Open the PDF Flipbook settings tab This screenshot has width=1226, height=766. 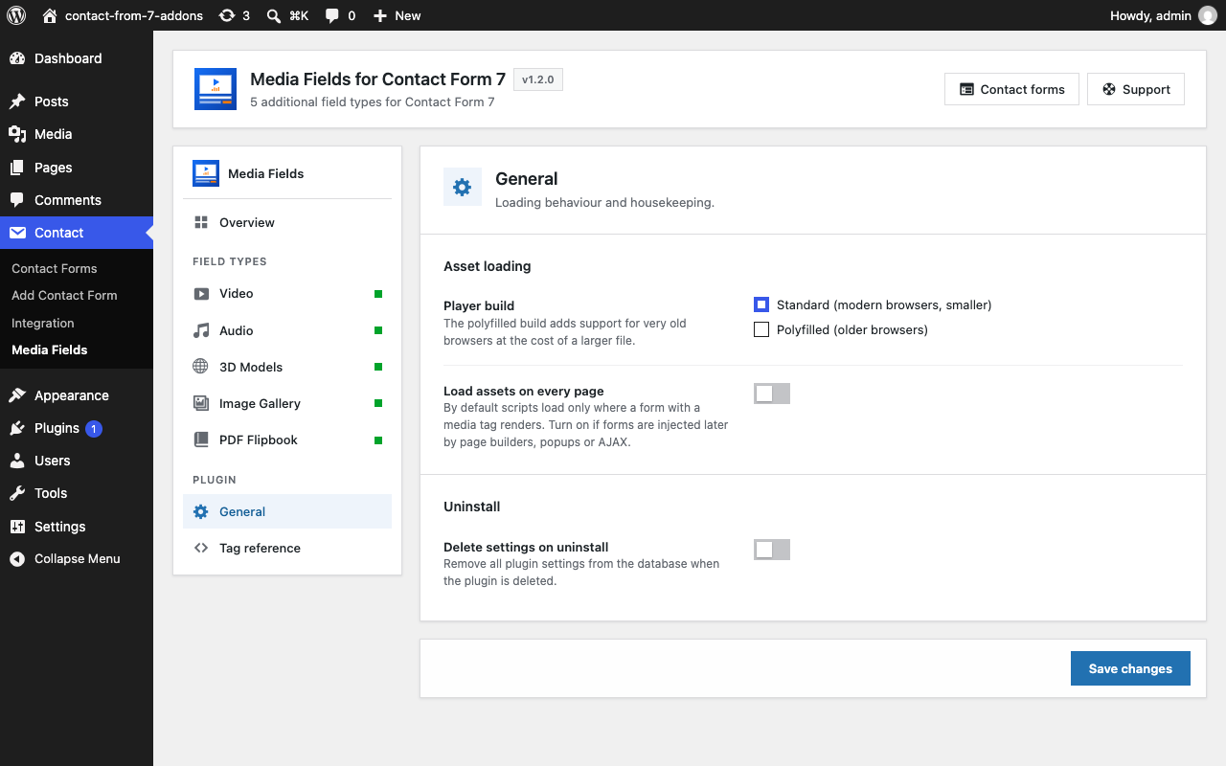287,439
